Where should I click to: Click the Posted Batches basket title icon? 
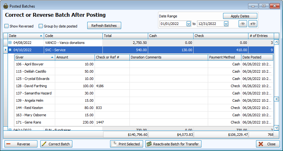point(5,6)
